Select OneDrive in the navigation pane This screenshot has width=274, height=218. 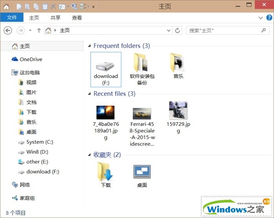click(x=31, y=59)
